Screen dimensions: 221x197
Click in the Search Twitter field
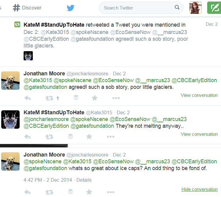[138, 8]
